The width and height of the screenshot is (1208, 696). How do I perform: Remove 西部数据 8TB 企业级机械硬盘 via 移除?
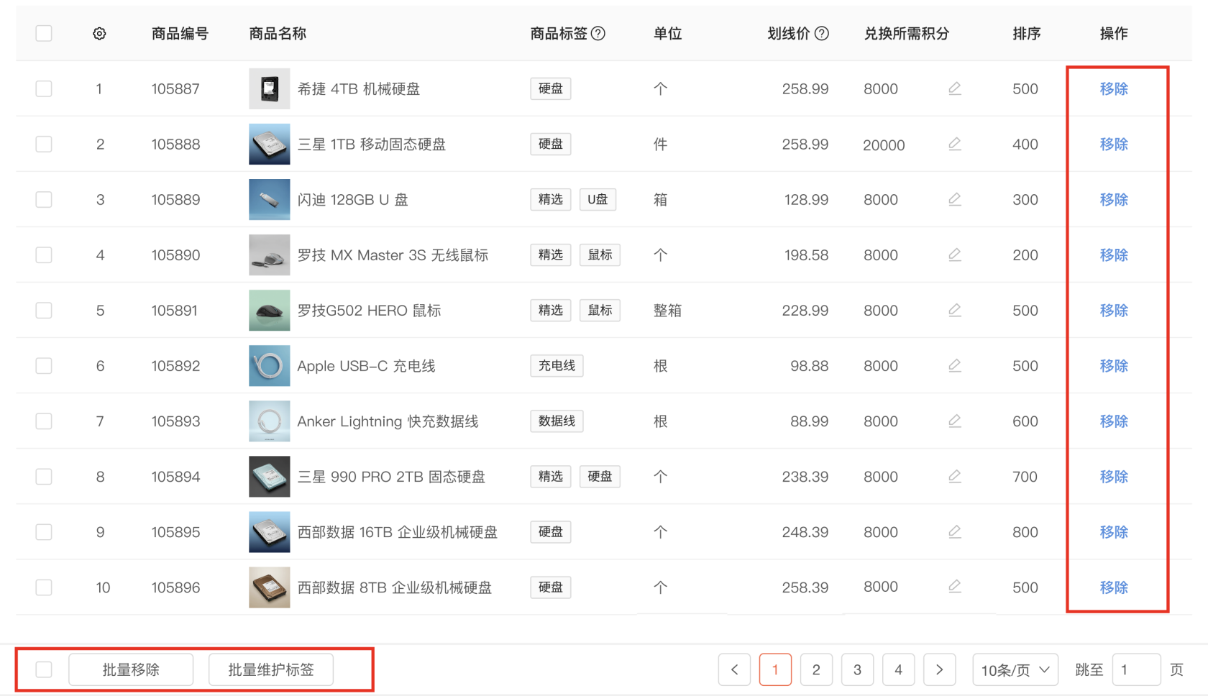[x=1114, y=587]
